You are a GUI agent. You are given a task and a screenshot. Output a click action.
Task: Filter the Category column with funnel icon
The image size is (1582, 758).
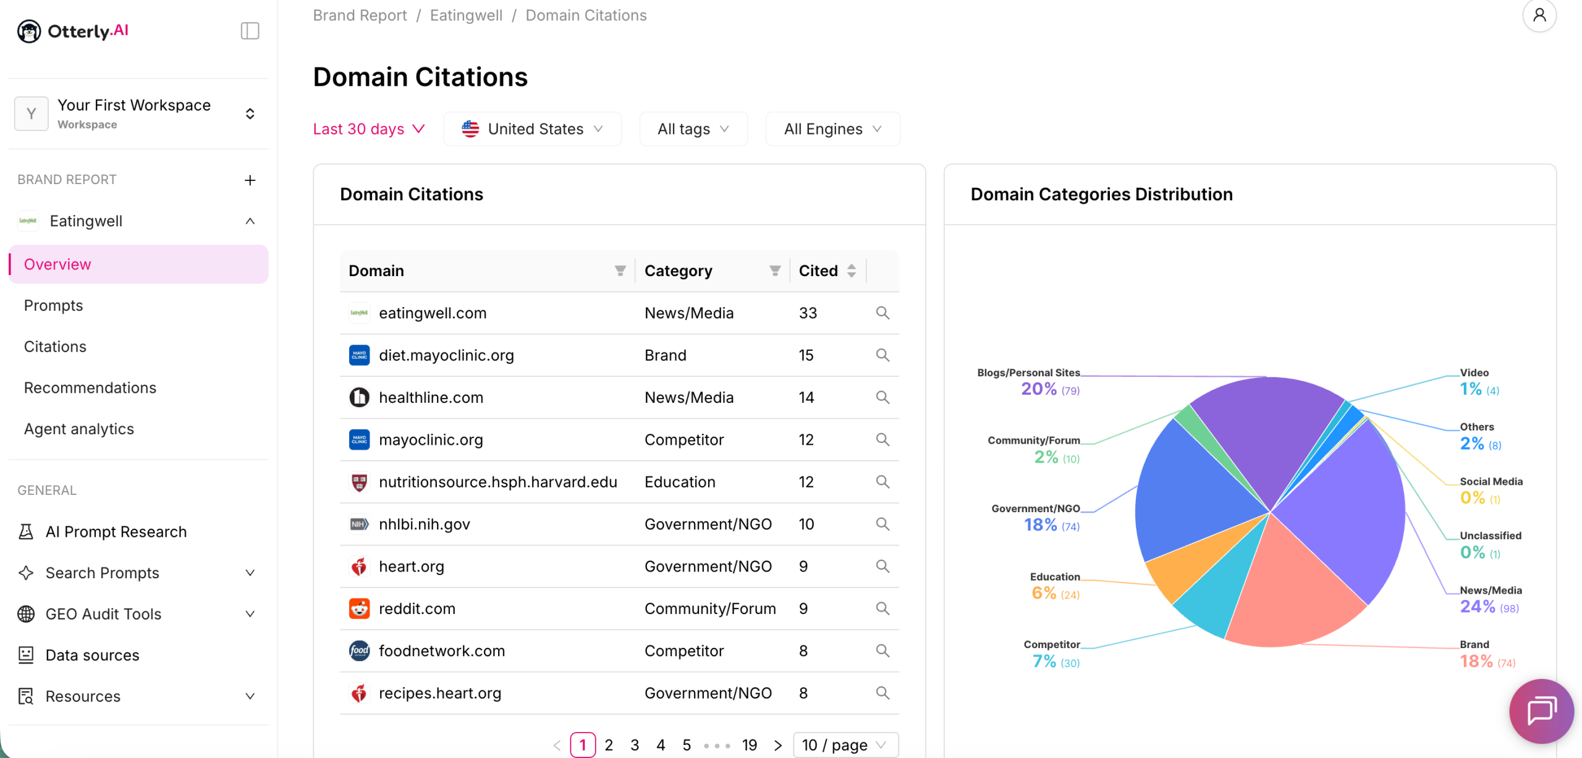(x=774, y=271)
